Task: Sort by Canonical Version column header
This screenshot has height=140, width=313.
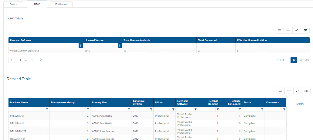Action: [x=142, y=102]
